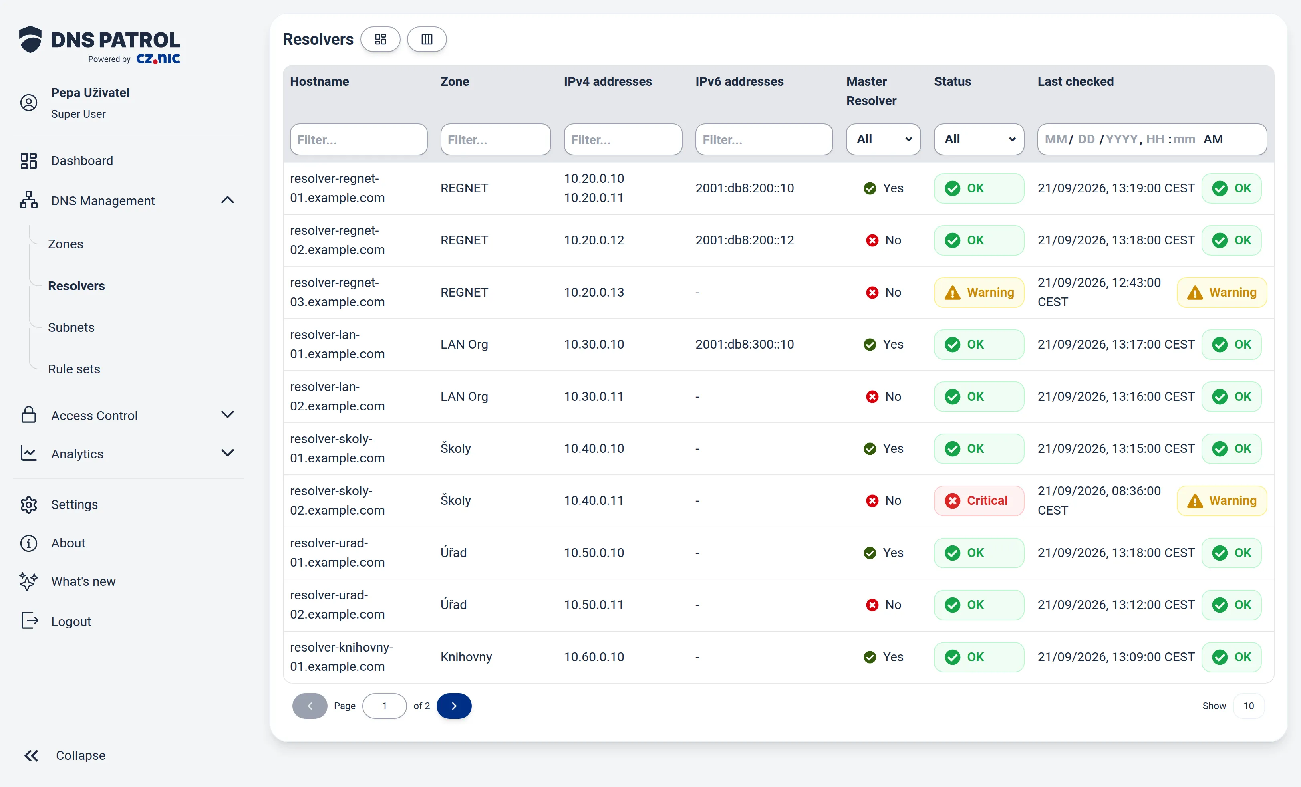The image size is (1301, 787).
Task: Click the IPv6 address 2001:db8:200::12
Action: (745, 240)
